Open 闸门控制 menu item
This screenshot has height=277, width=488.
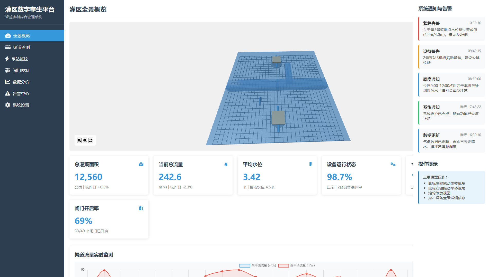[21, 70]
